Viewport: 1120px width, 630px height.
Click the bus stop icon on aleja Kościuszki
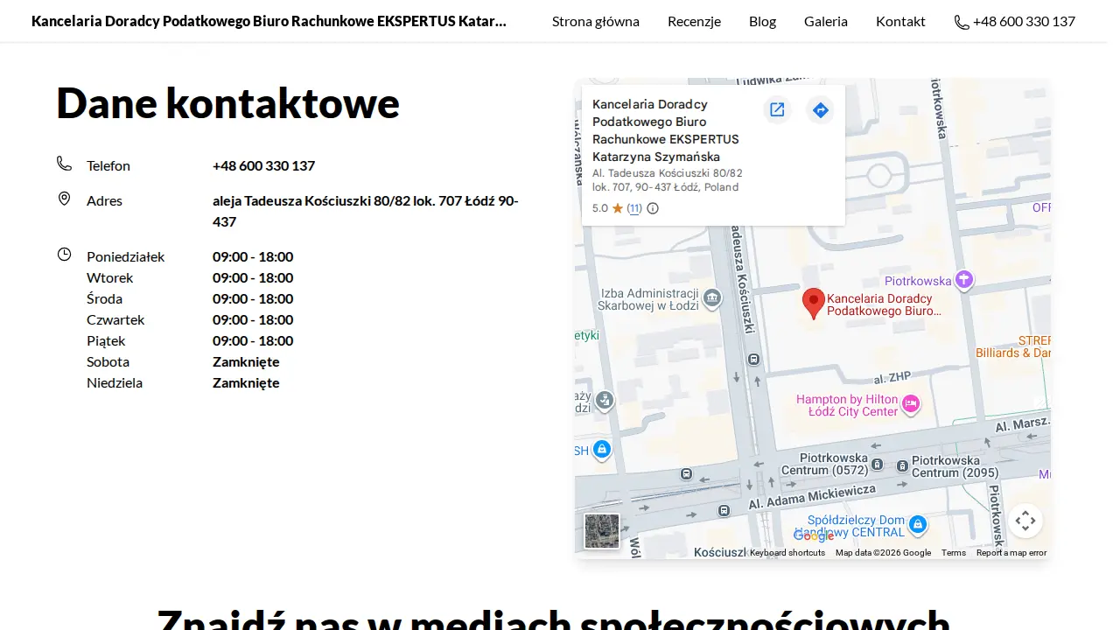[754, 359]
